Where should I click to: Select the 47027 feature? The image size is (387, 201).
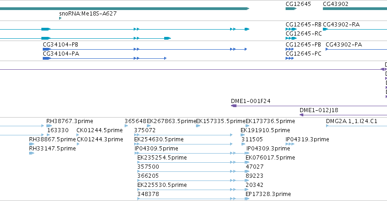point(255,167)
